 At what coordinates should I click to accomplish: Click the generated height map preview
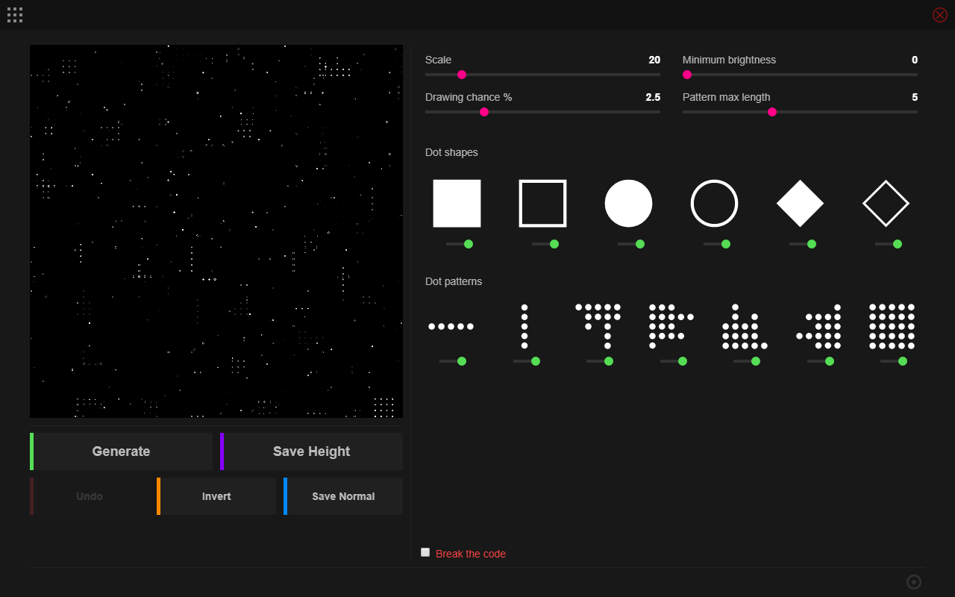[216, 231]
